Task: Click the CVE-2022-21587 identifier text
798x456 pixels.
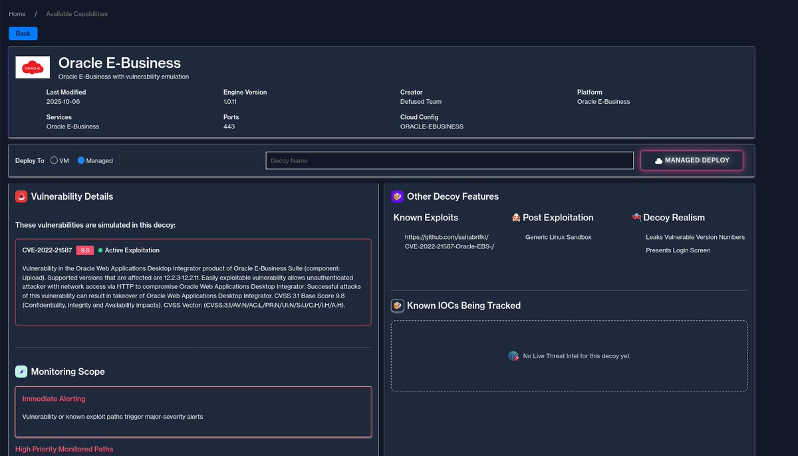Action: coord(47,250)
